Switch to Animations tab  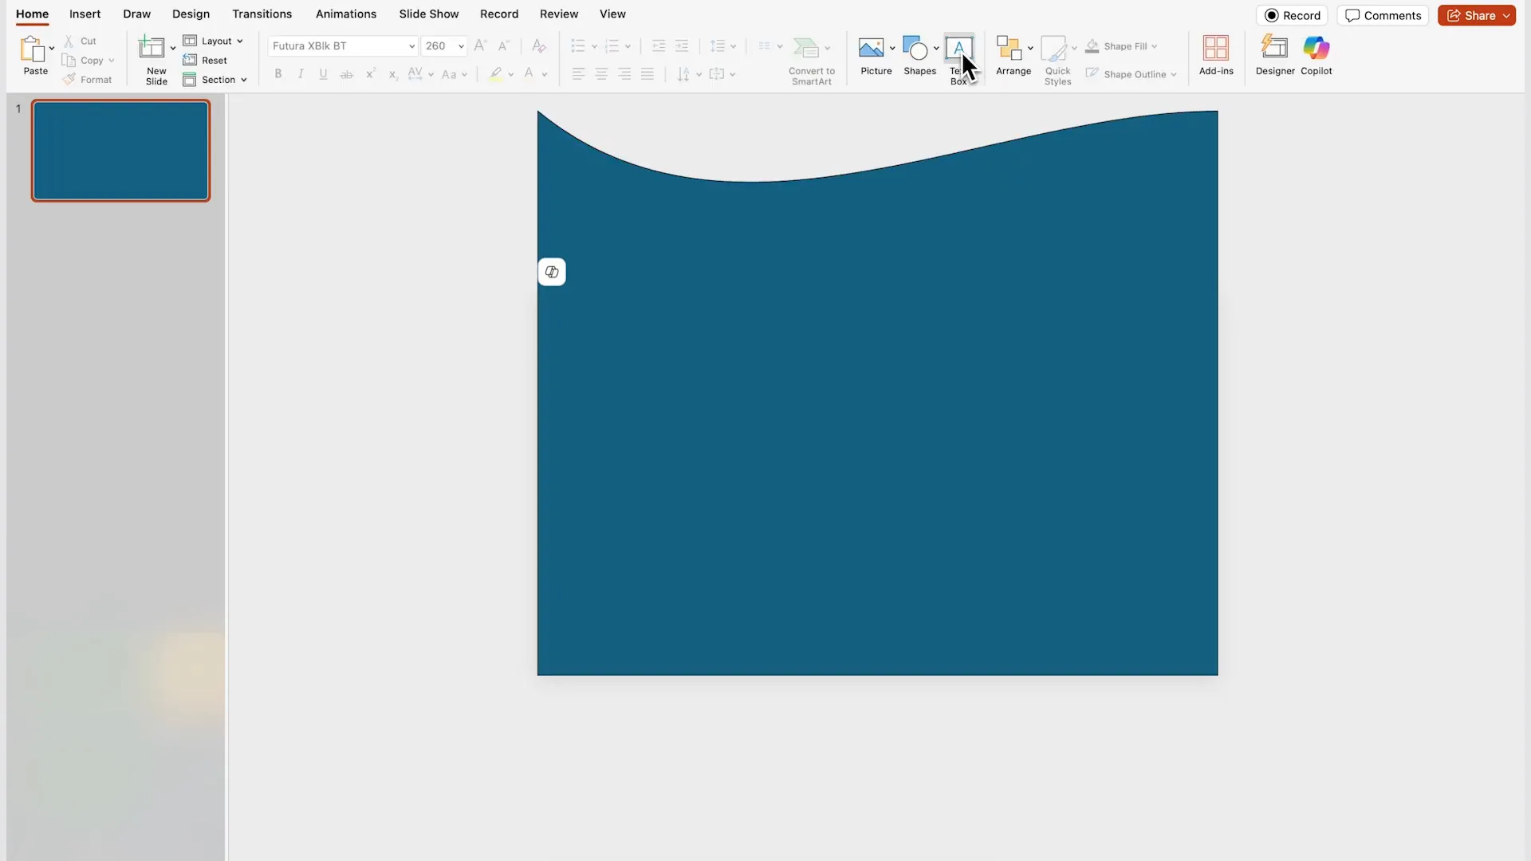(346, 14)
